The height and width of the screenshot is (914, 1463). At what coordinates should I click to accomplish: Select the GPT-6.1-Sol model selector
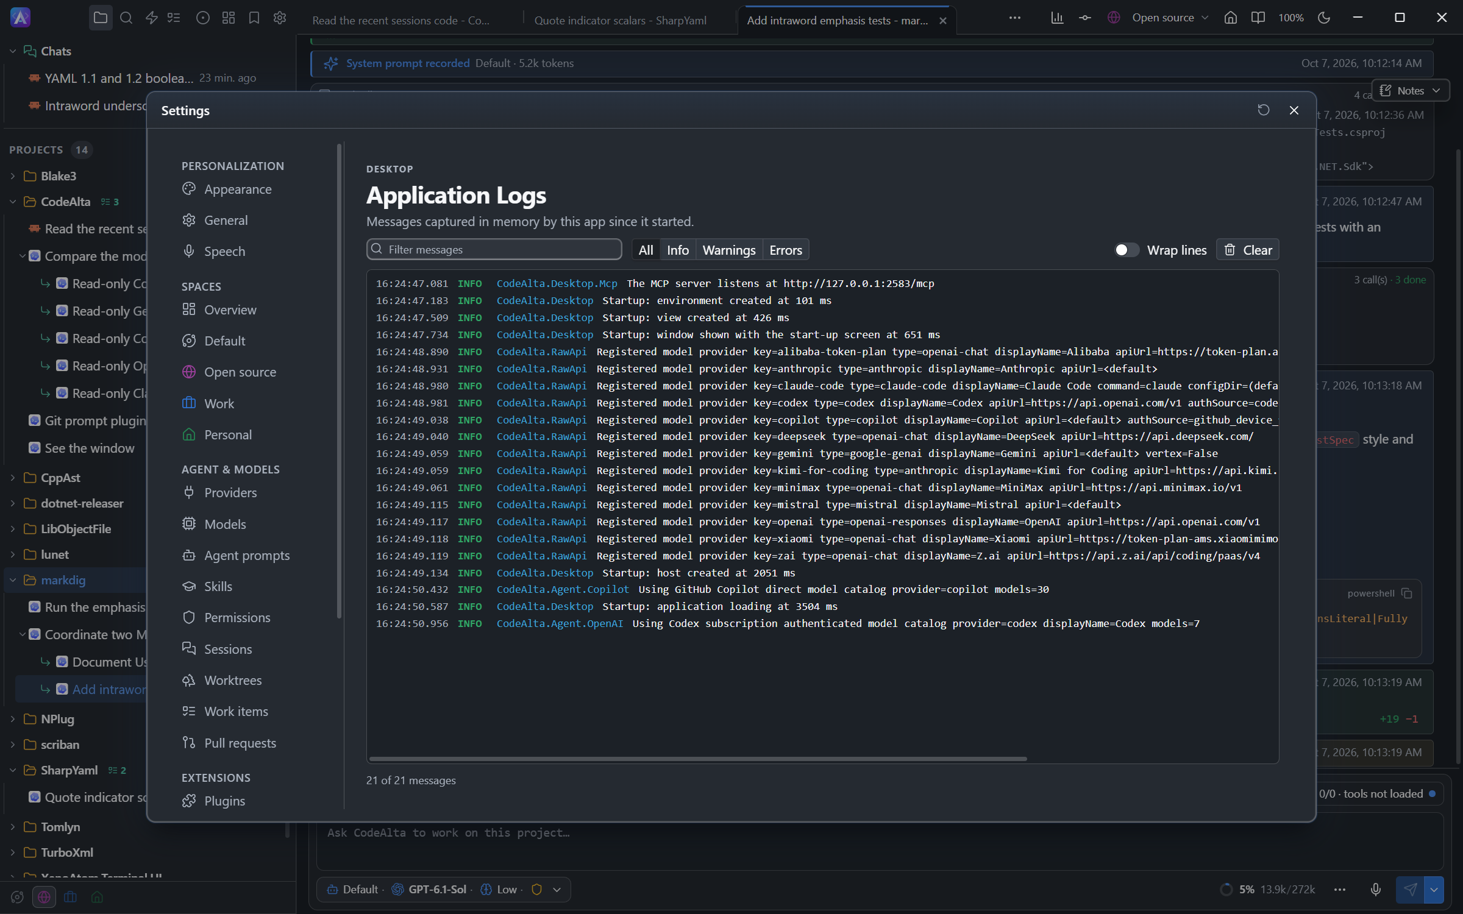click(429, 890)
